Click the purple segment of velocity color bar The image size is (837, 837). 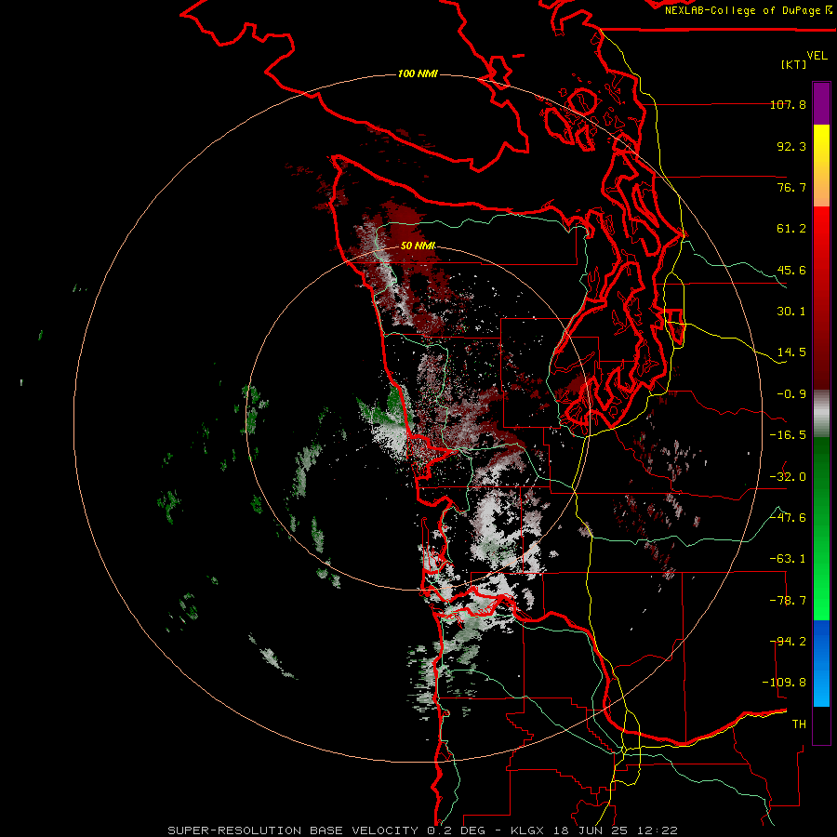coord(821,104)
